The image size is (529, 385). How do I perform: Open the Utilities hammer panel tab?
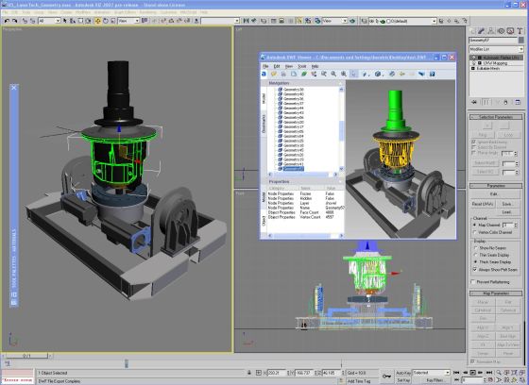[520, 31]
